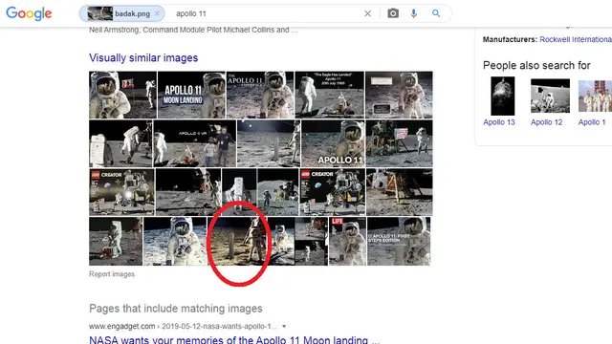
Task: Open Apollo 13 thumbnail image
Action: (503, 96)
